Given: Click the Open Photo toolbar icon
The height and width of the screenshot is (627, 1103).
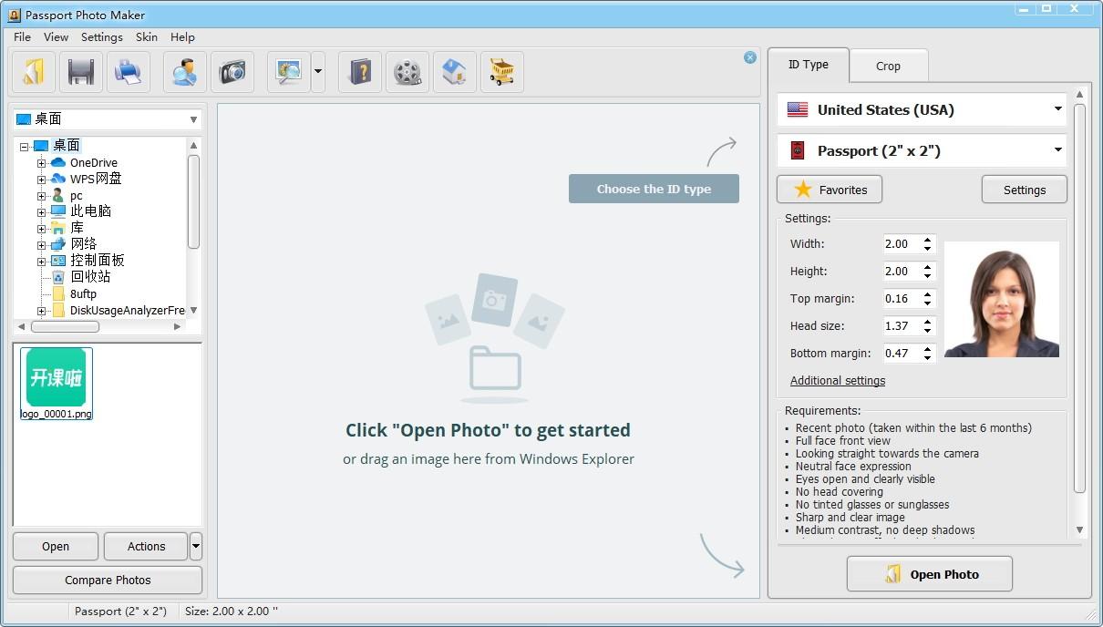Looking at the screenshot, I should (x=34, y=72).
